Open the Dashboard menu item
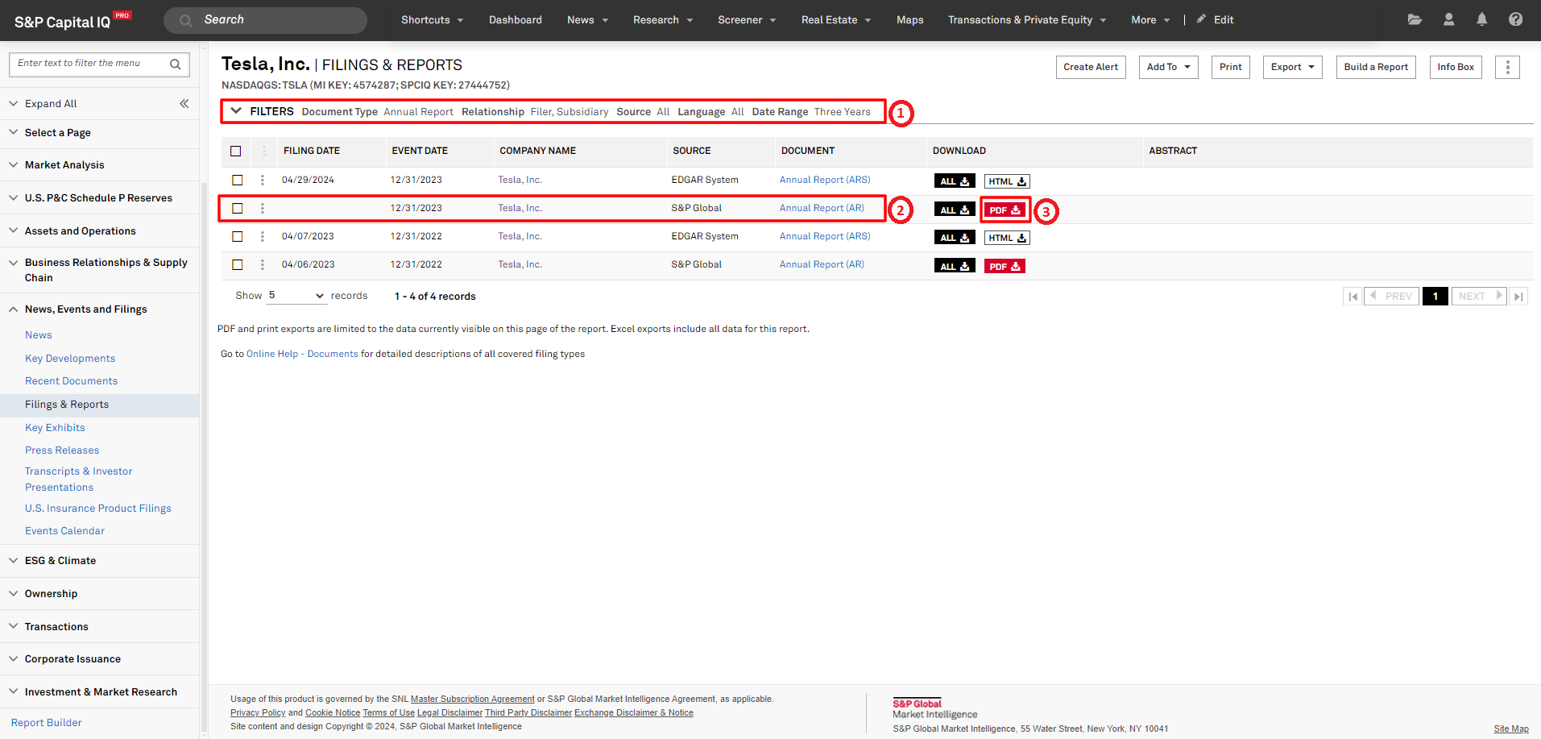 516,19
